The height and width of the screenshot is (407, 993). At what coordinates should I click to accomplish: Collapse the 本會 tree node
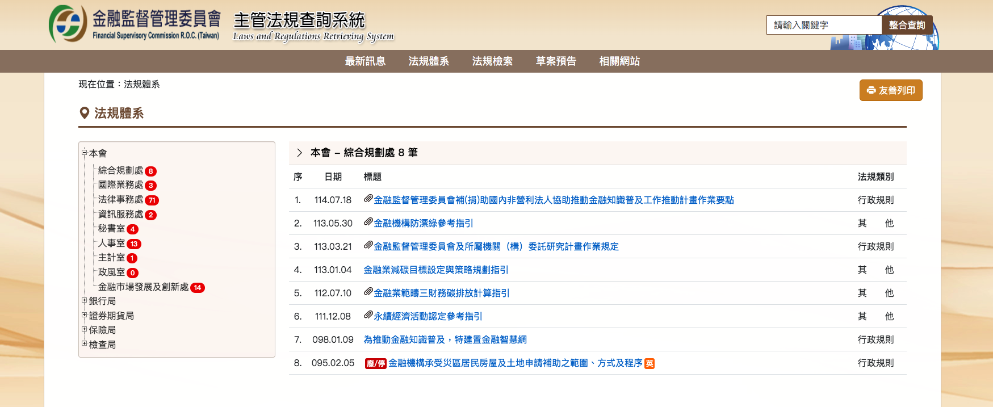84,153
